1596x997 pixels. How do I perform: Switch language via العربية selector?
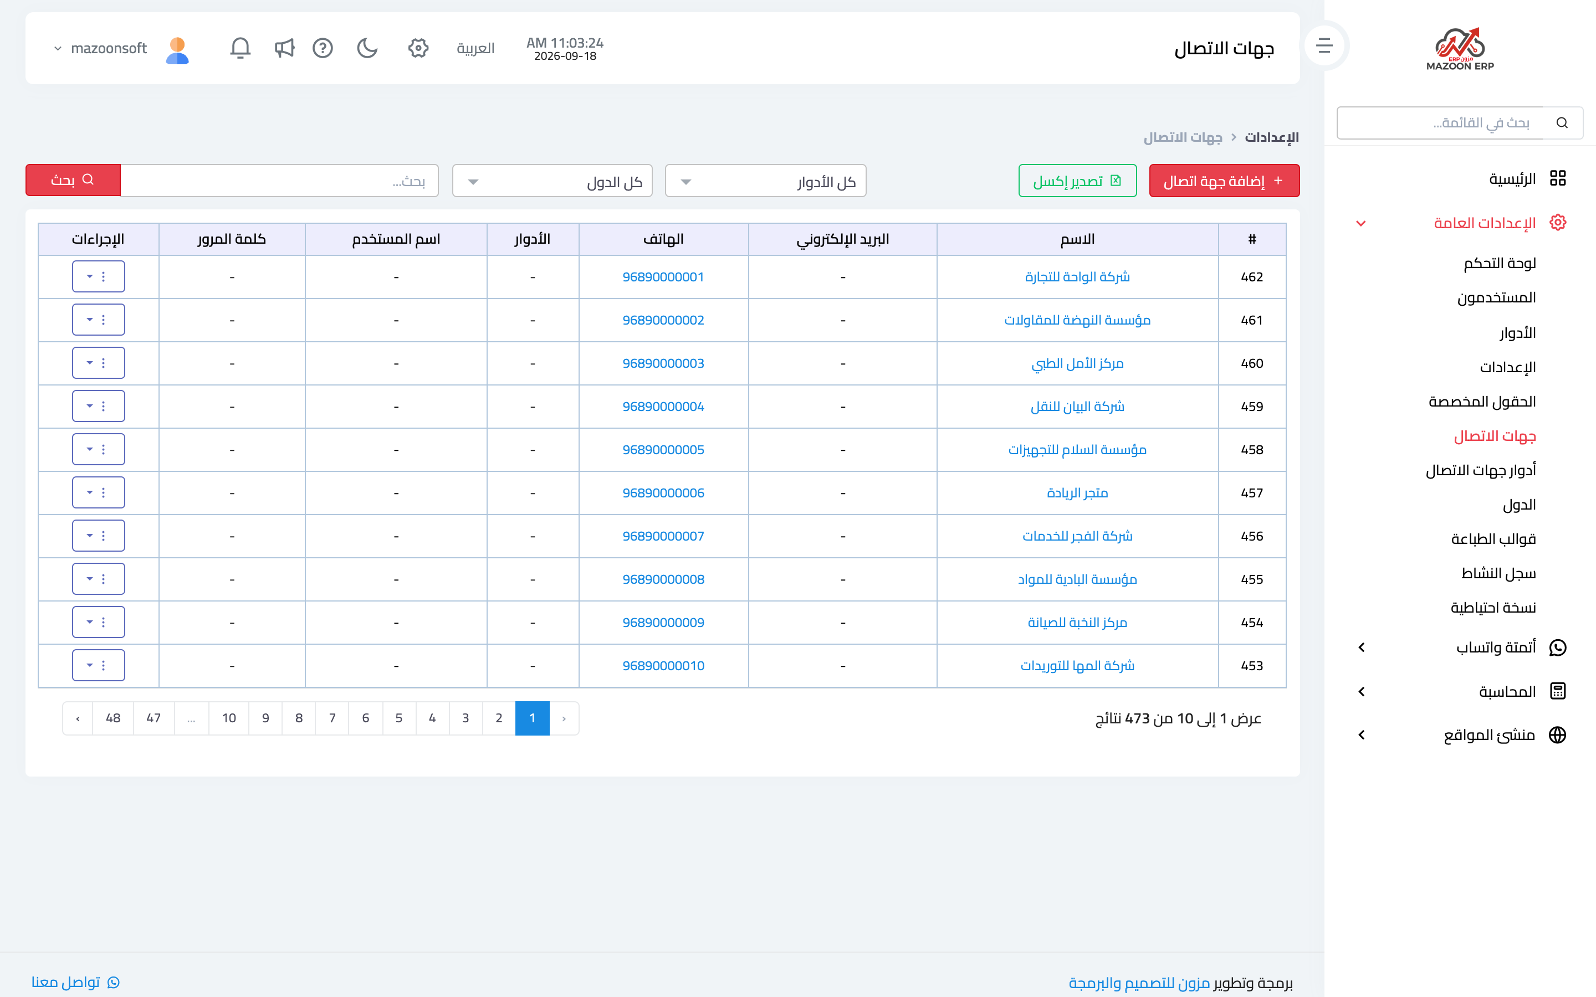point(475,48)
